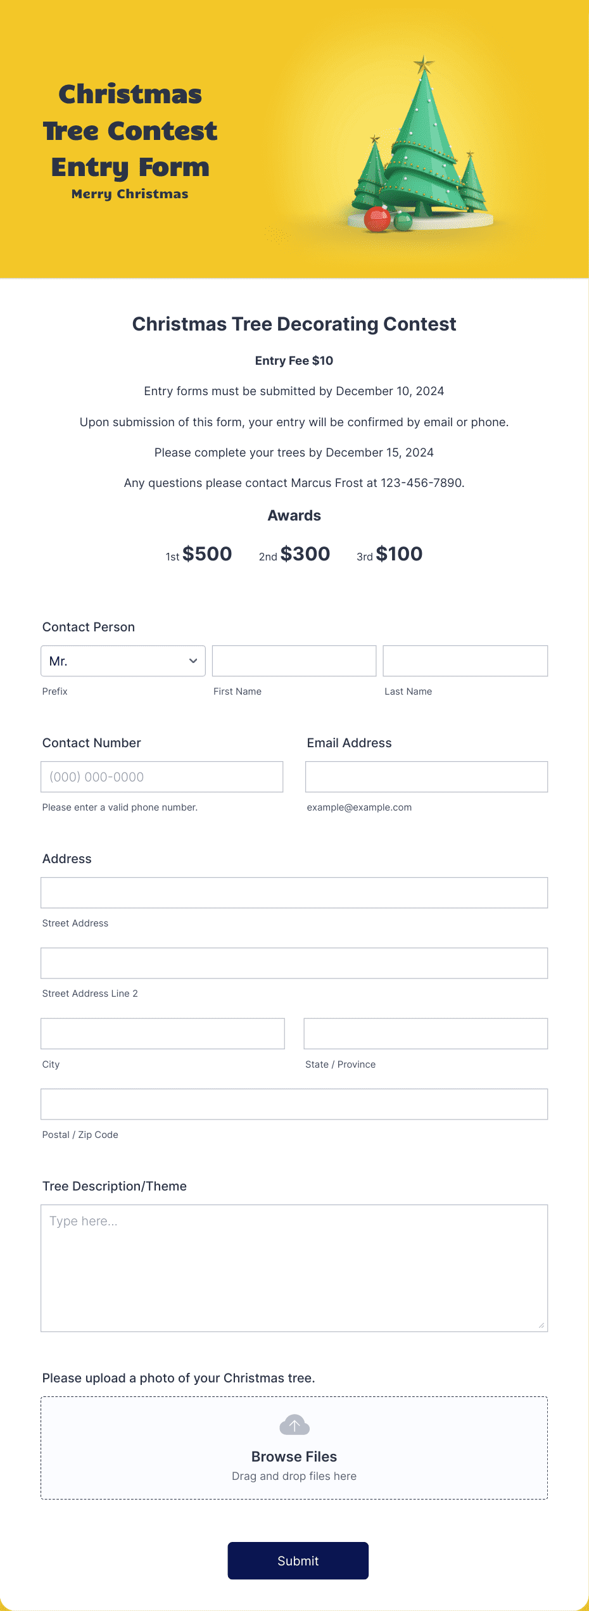Open the Prefix dropdown showing Mr.
The height and width of the screenshot is (1611, 589).
click(x=123, y=660)
